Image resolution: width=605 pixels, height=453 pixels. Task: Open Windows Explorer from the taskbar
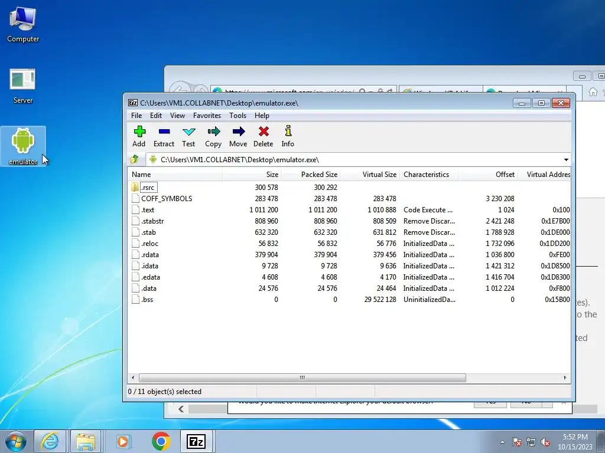pos(86,441)
